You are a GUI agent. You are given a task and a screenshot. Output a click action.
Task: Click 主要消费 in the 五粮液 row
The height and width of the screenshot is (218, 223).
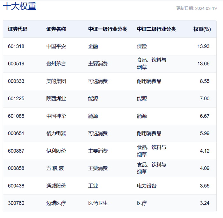pyautogui.click(x=98, y=168)
